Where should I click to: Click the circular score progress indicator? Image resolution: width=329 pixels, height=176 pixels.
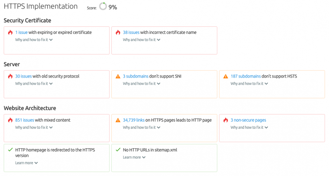103,6
